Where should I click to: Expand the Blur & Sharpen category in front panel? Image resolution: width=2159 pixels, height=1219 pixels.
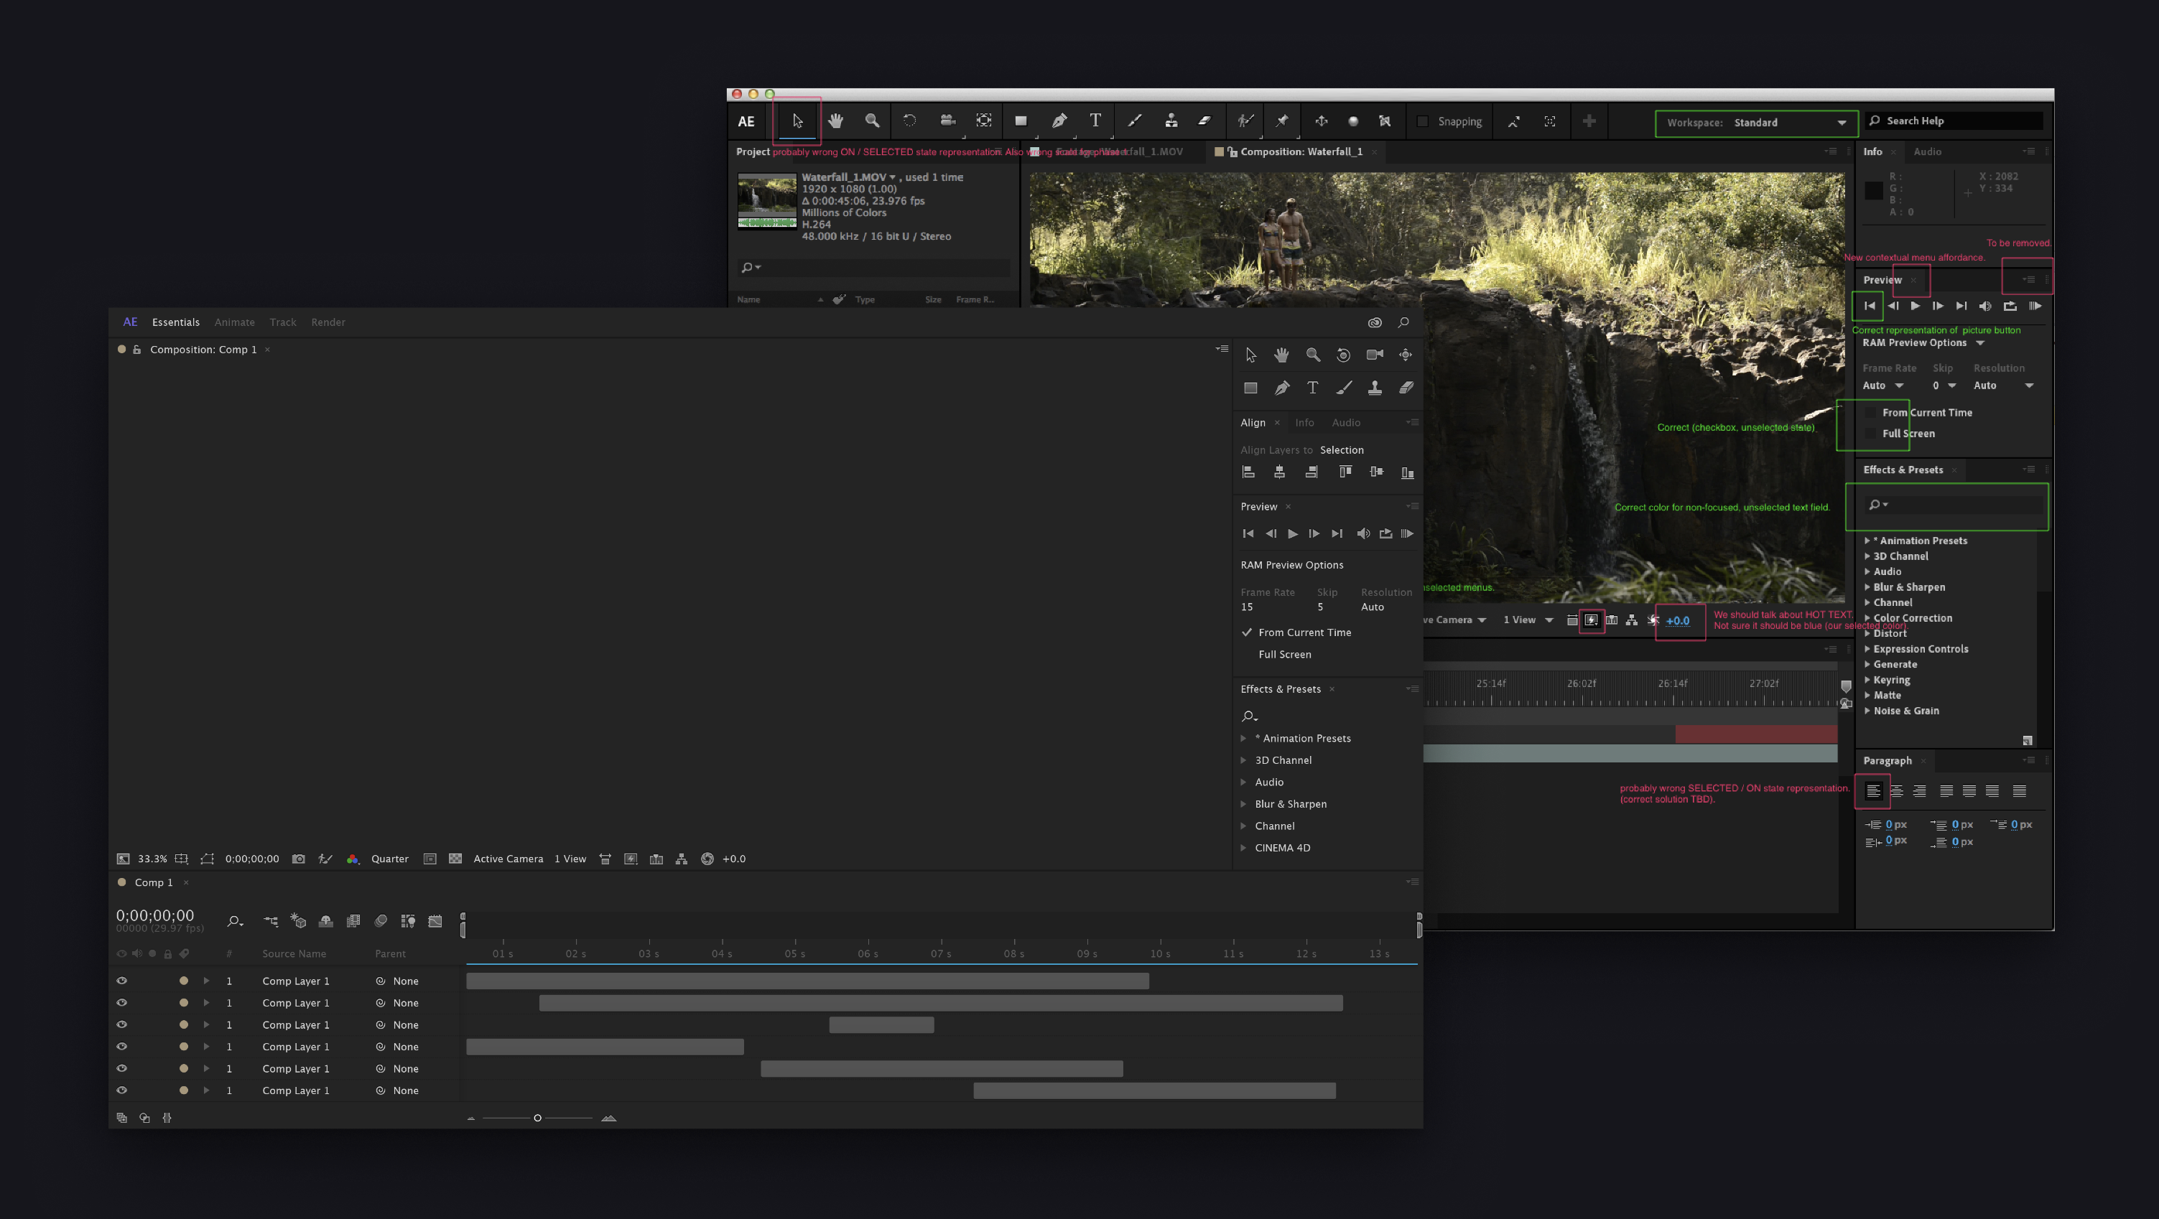click(x=1244, y=804)
